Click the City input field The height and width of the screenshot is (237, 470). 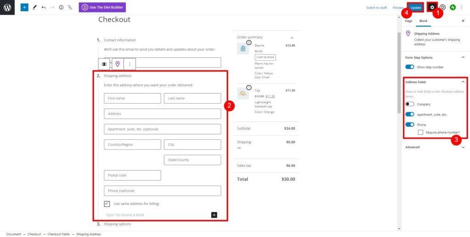coord(192,144)
